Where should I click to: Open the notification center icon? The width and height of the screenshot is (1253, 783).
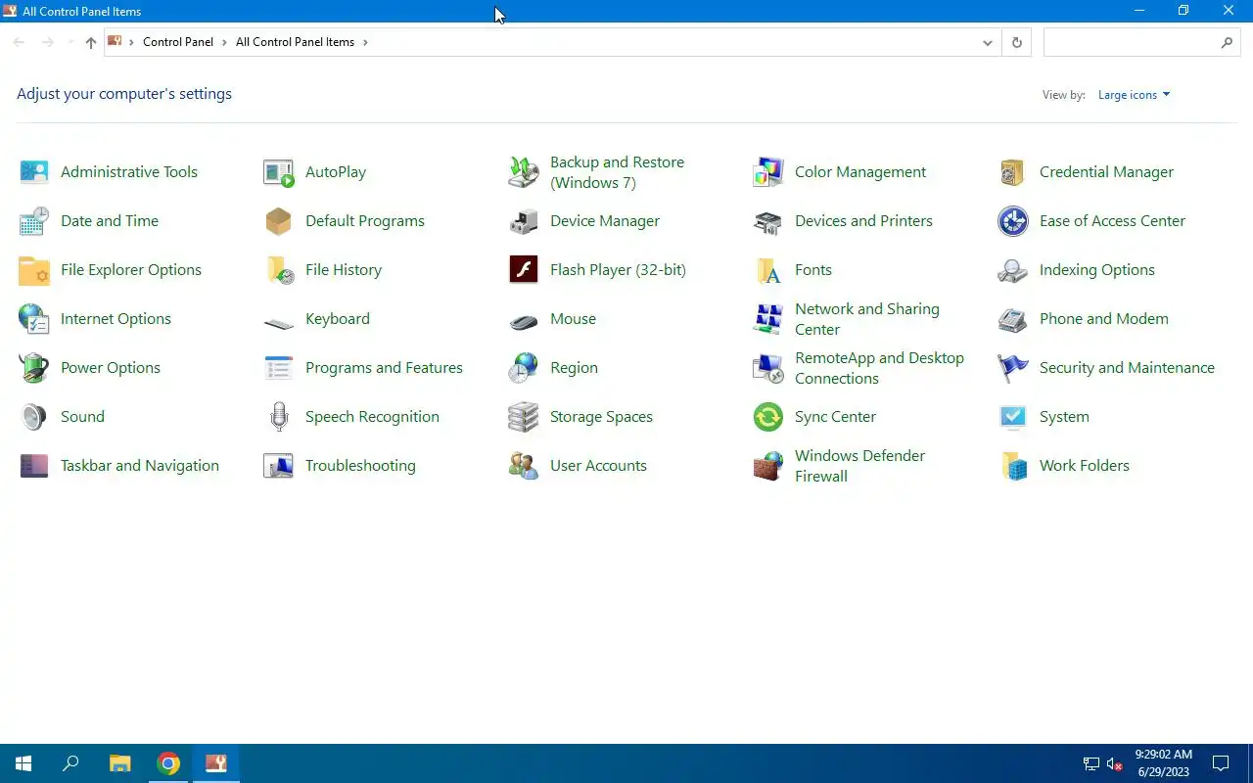click(1221, 763)
